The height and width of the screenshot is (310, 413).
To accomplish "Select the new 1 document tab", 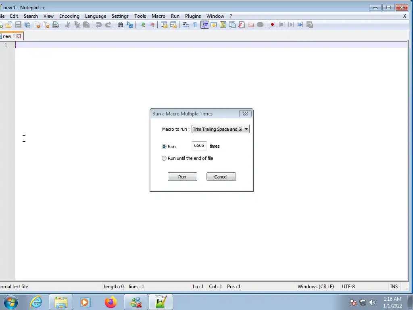I will [x=9, y=36].
